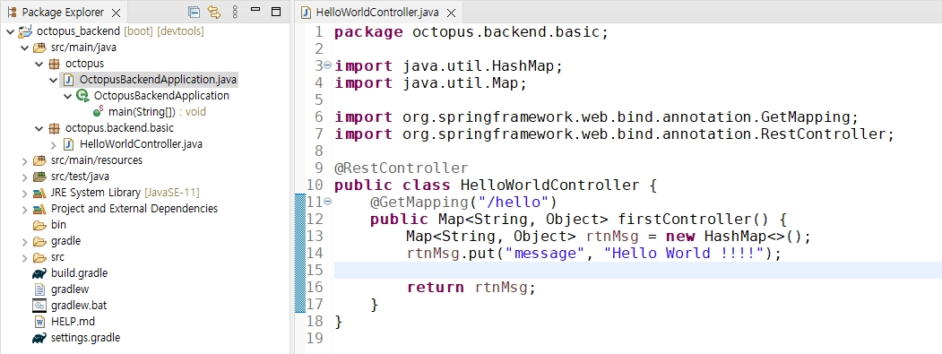
Task: Click the OctopusBackendApplication.java file icon
Action: click(68, 80)
